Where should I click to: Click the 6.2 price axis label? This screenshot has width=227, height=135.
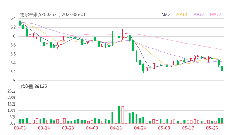pos(13,27)
